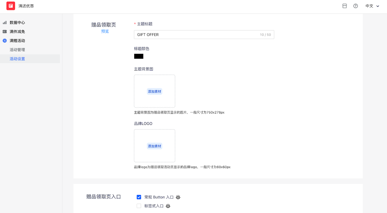Open the 中文 language dropdown
Viewport: 387px width, 213px height.
[369, 6]
